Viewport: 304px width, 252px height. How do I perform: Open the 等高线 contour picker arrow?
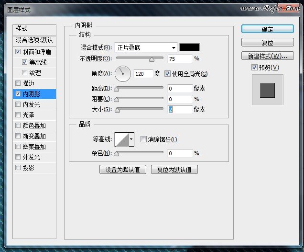[x=131, y=139]
